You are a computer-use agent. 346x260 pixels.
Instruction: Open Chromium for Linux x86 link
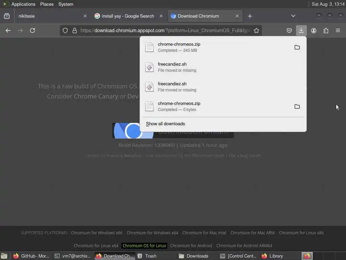(x=301, y=233)
